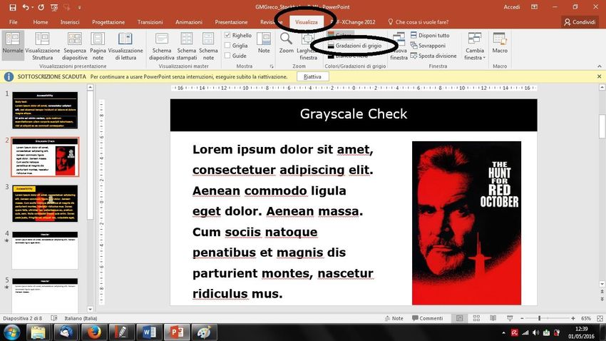Close the subscription expired notification bar

(599, 76)
